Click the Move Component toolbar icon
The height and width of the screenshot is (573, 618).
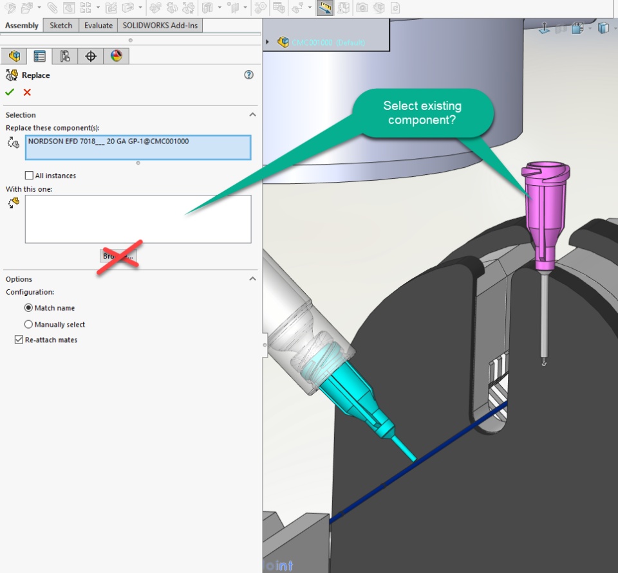[x=129, y=7]
